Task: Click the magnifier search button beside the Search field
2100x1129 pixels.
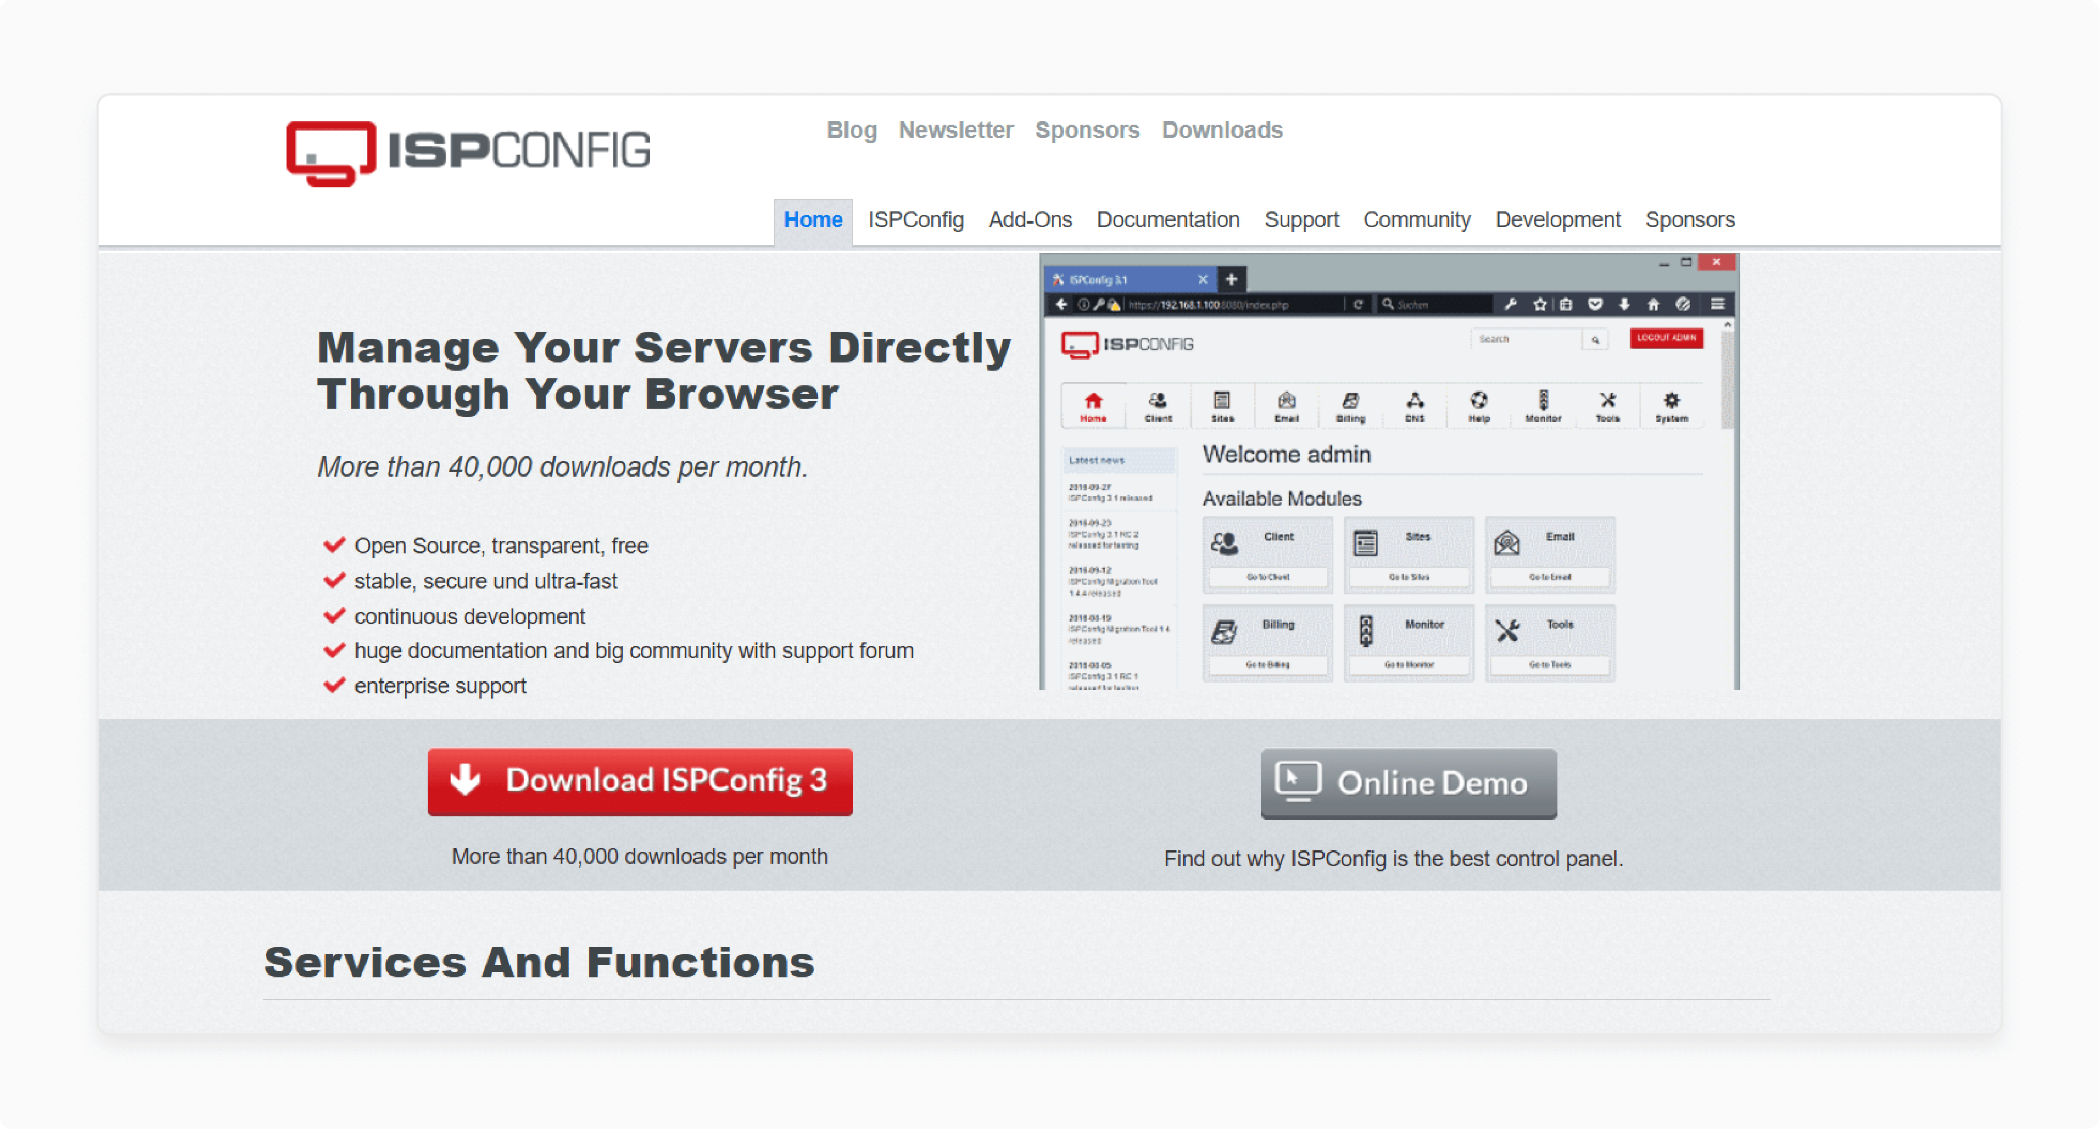Action: coord(1594,340)
